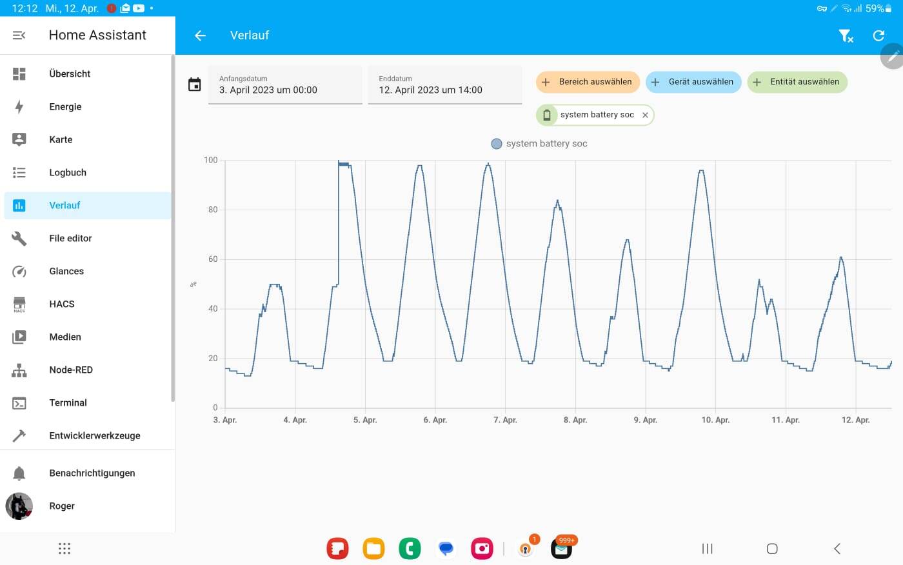Remove the system battery soc chip
This screenshot has height=565, width=903.
point(645,115)
